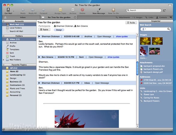The height and width of the screenshot is (135, 176).
Task: Open the Templates folder
Action: click(x=19, y=50)
